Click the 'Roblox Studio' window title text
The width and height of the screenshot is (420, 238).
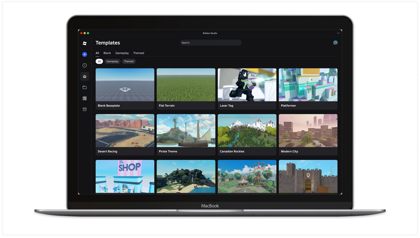210,33
